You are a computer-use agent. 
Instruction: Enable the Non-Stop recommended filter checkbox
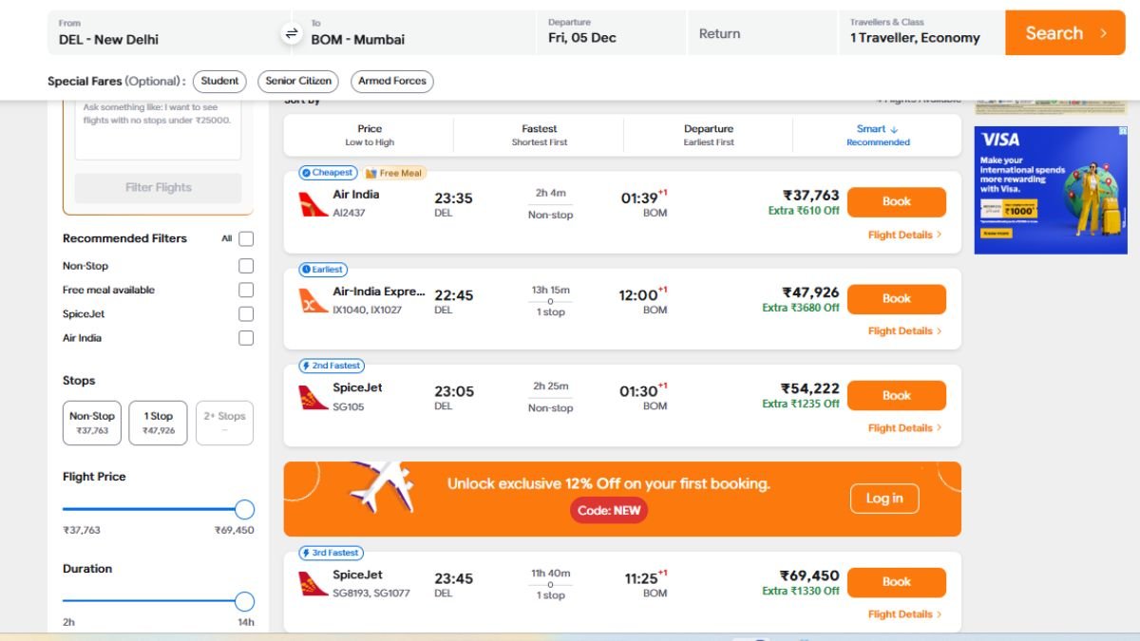coord(245,266)
